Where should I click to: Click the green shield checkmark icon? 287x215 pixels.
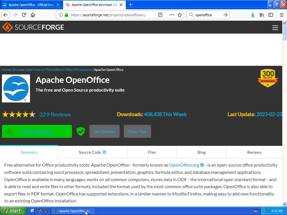80,131
